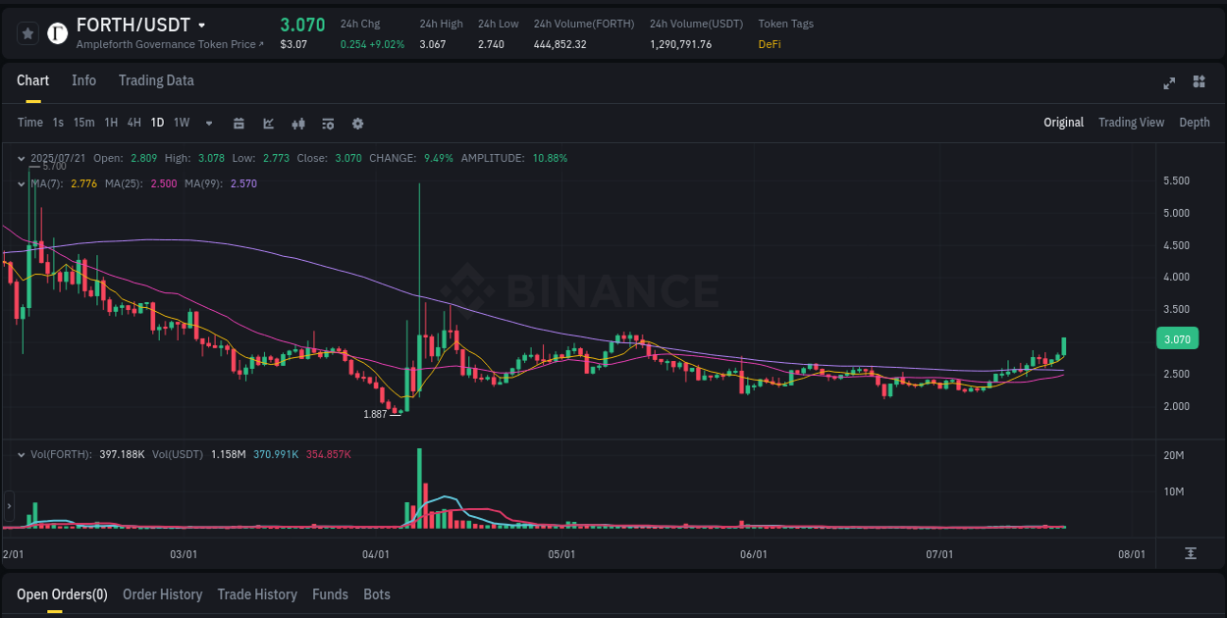Expand chart to fullscreen with diagonal arrows icon

click(1169, 83)
